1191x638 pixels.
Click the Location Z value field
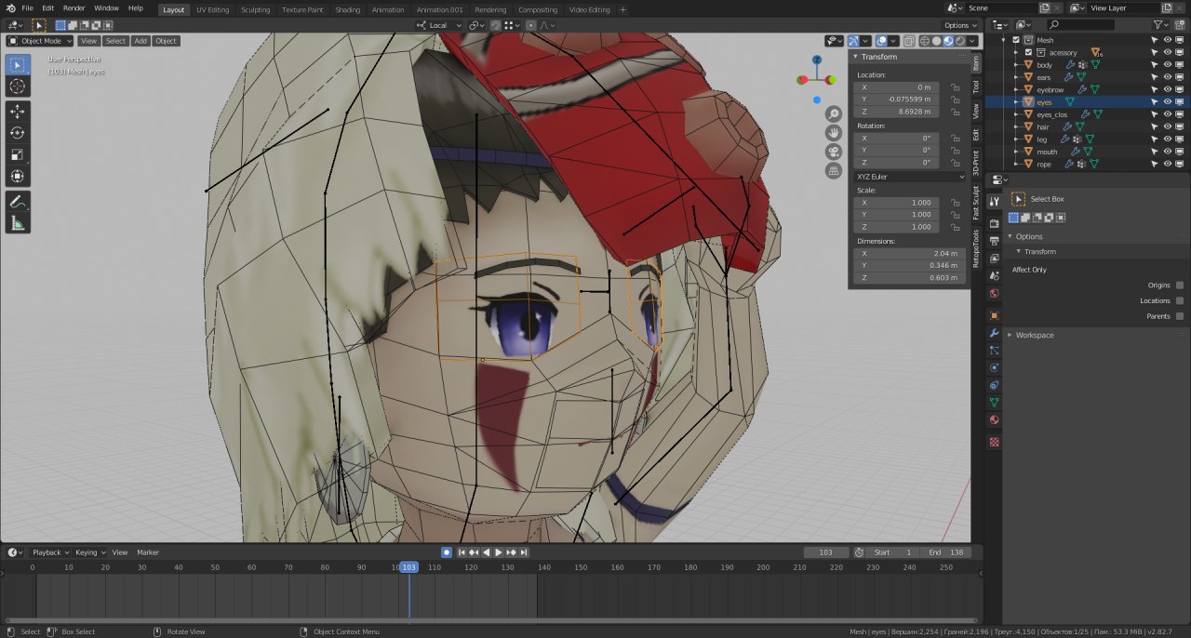tap(896, 112)
